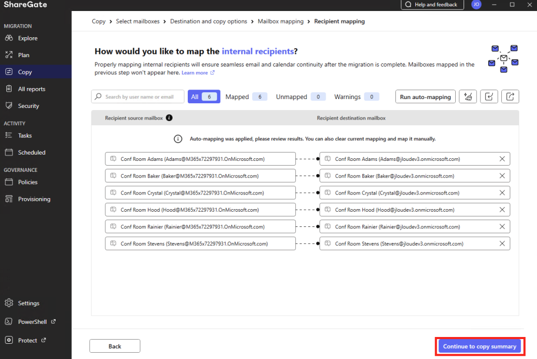Return to Destination and copy options breadcrumb
537x359 pixels.
click(209, 21)
